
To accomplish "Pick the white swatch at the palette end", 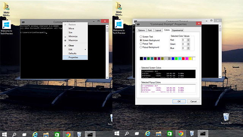I will click(x=194, y=59).
